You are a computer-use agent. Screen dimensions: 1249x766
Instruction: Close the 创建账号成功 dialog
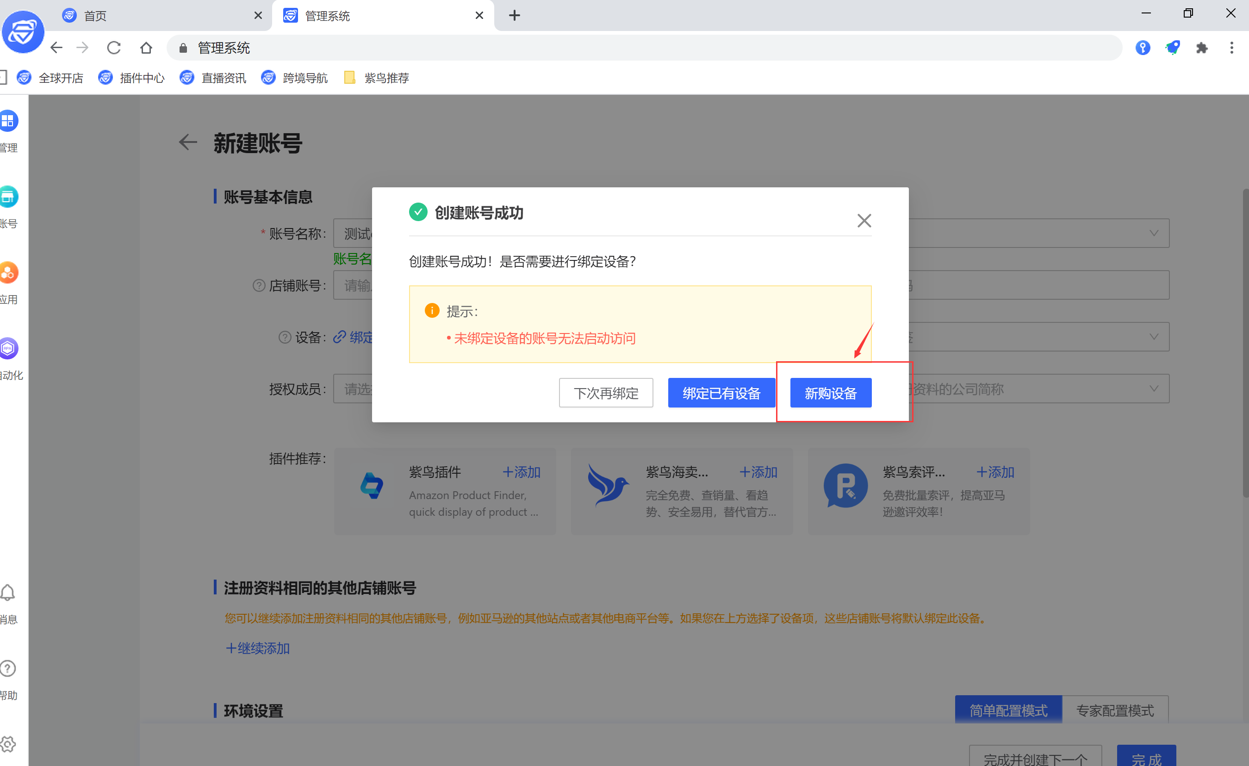[x=864, y=220]
